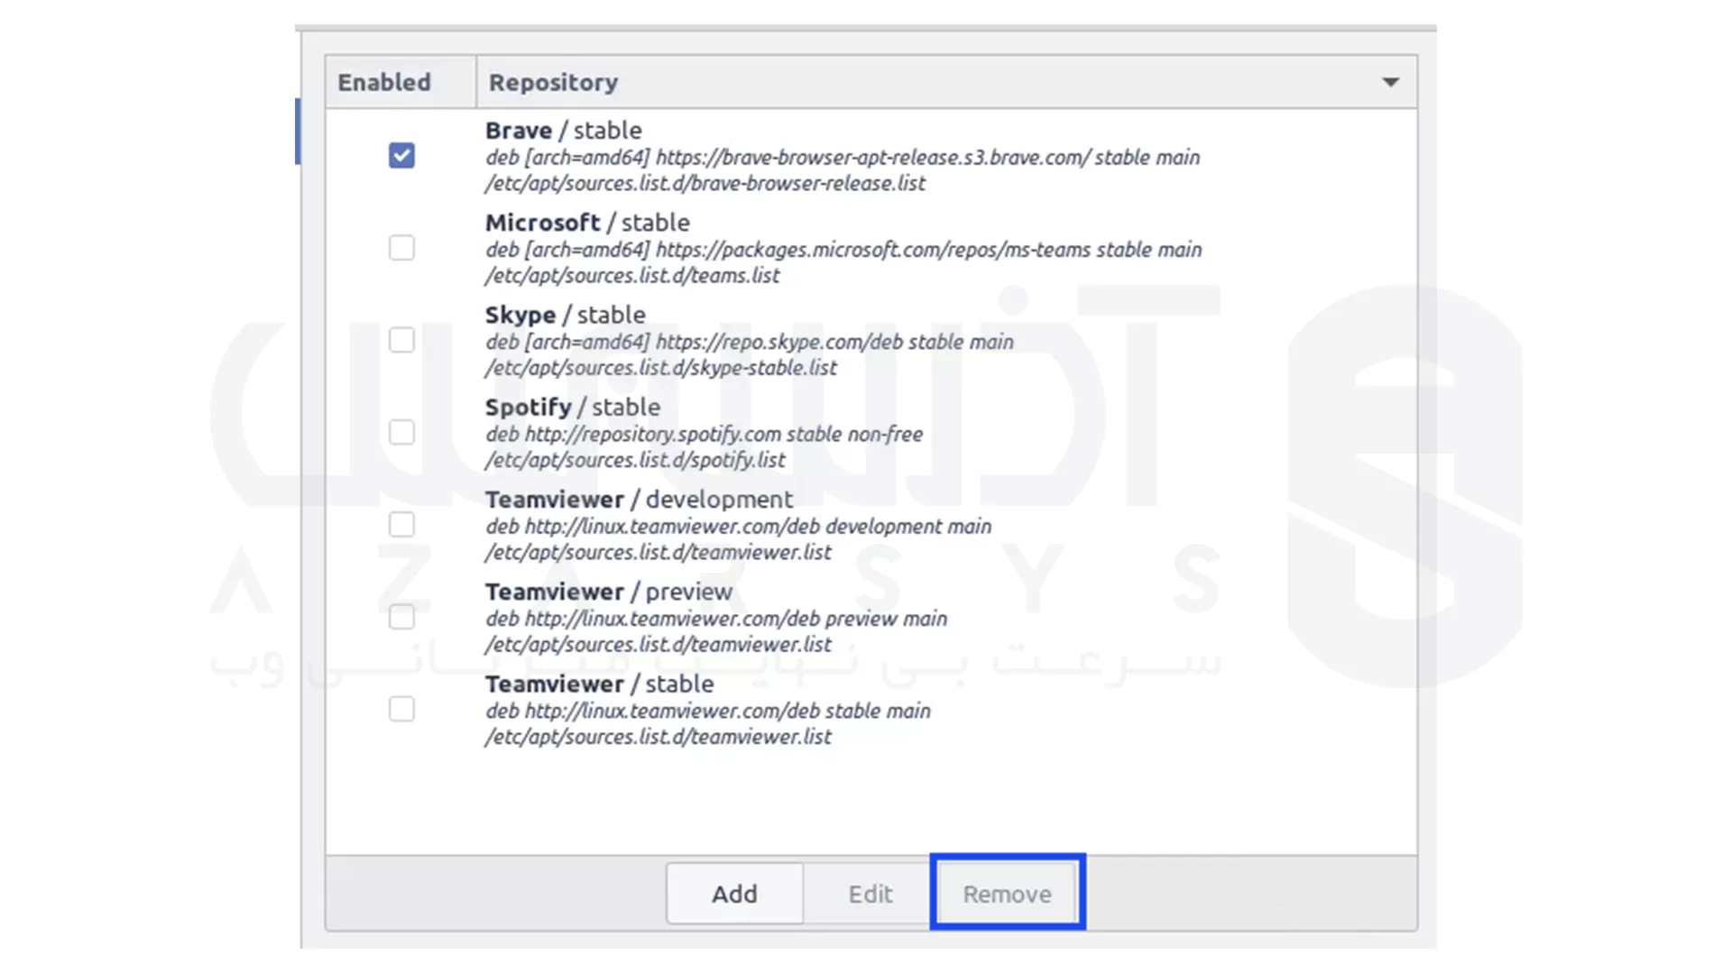Click the Edit button
Screen dimensions: 1732x974
pos(870,894)
